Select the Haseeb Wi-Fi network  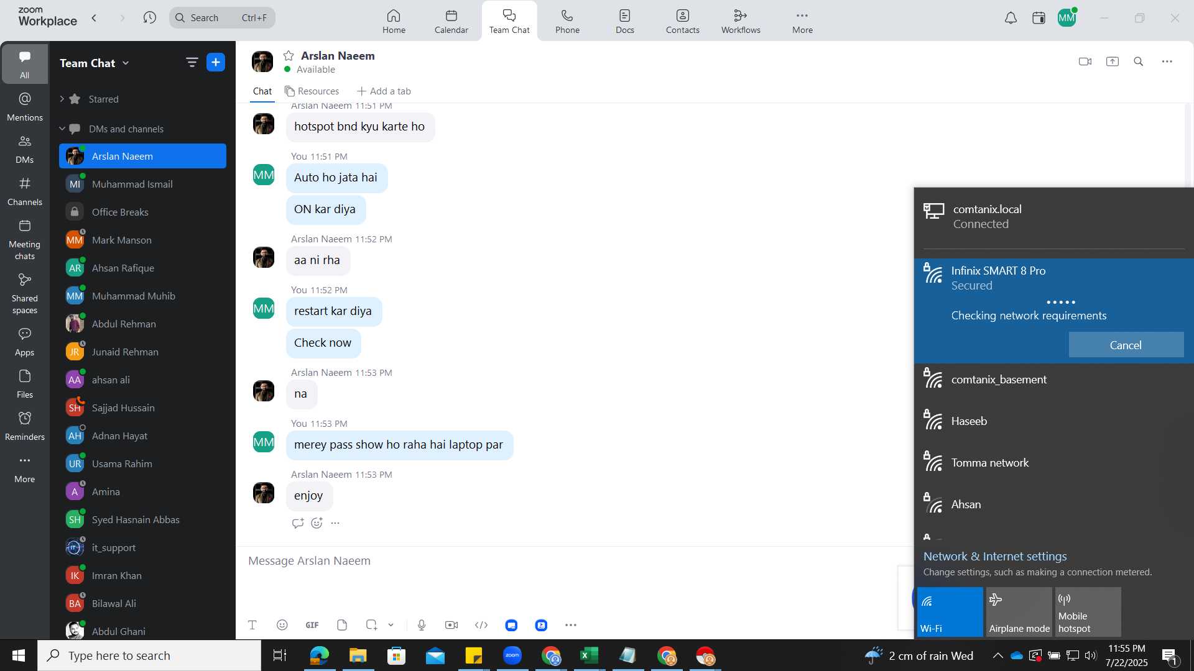pyautogui.click(x=1053, y=421)
